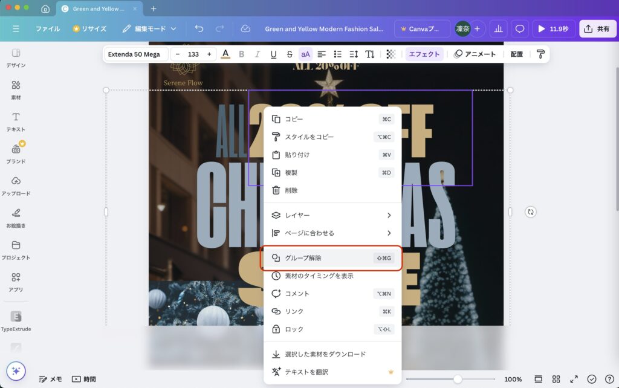
Task: Toggle italic formatting
Action: click(x=257, y=54)
